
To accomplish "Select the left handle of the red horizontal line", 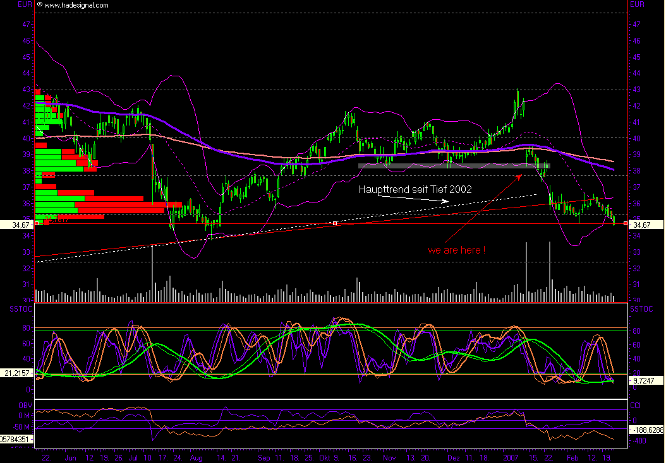I will (x=37, y=223).
